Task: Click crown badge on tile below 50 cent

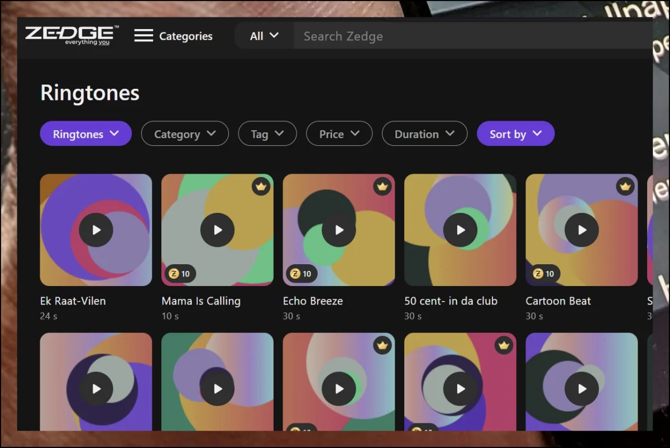Action: coord(504,345)
